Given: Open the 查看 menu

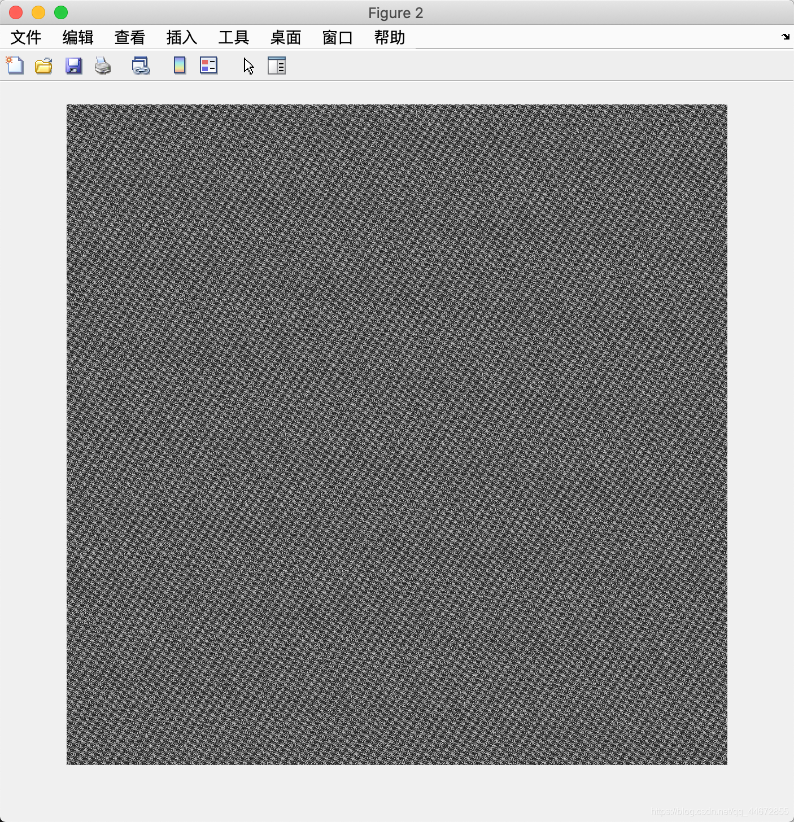Looking at the screenshot, I should tap(130, 37).
